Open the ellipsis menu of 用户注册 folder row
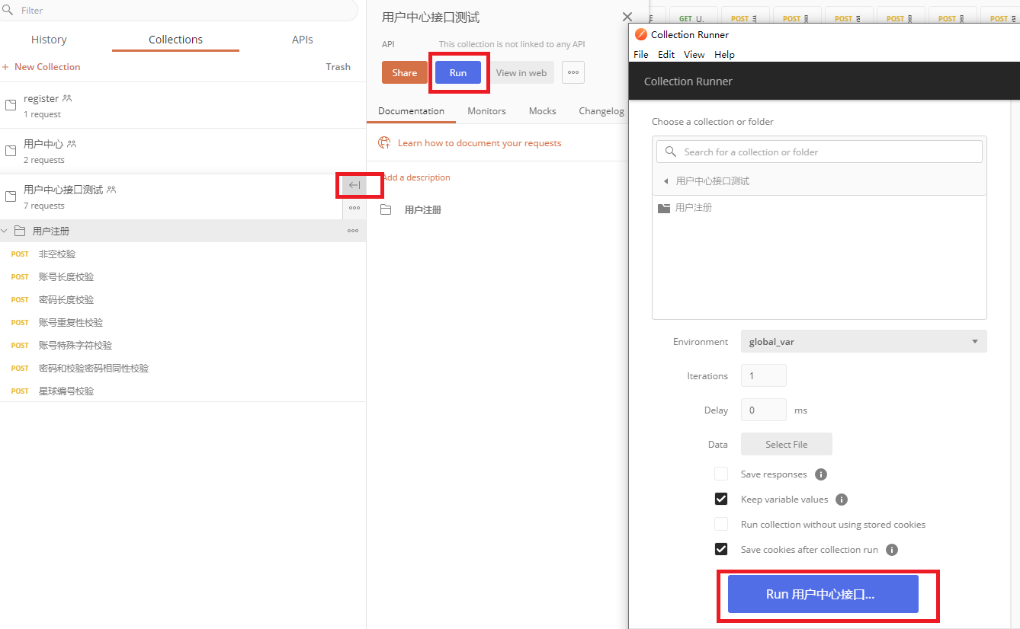The image size is (1020, 629). (353, 231)
